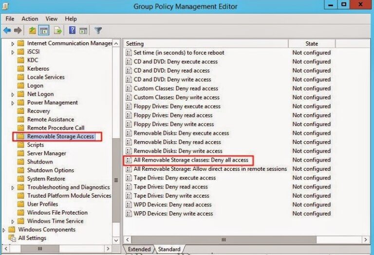Click the policy icon beside WPD Devices: Deny write access
Image resolution: width=374 pixels, height=255 pixels.
click(x=129, y=214)
